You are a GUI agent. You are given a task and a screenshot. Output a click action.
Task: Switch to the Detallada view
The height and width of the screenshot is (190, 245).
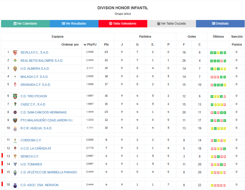point(220,24)
